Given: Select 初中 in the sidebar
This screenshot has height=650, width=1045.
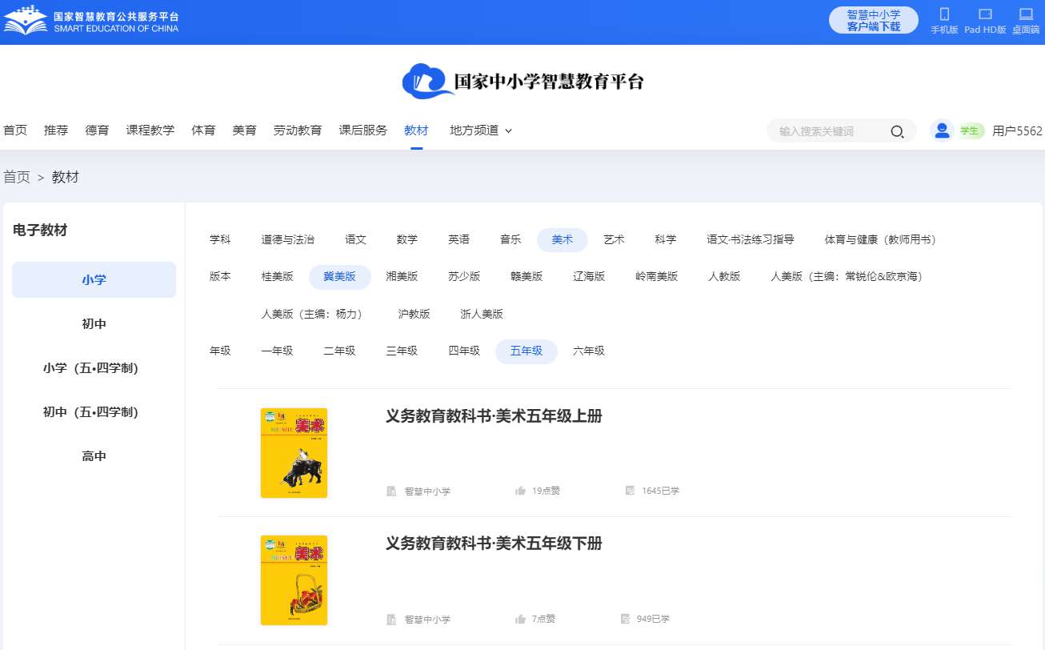Looking at the screenshot, I should pyautogui.click(x=94, y=324).
